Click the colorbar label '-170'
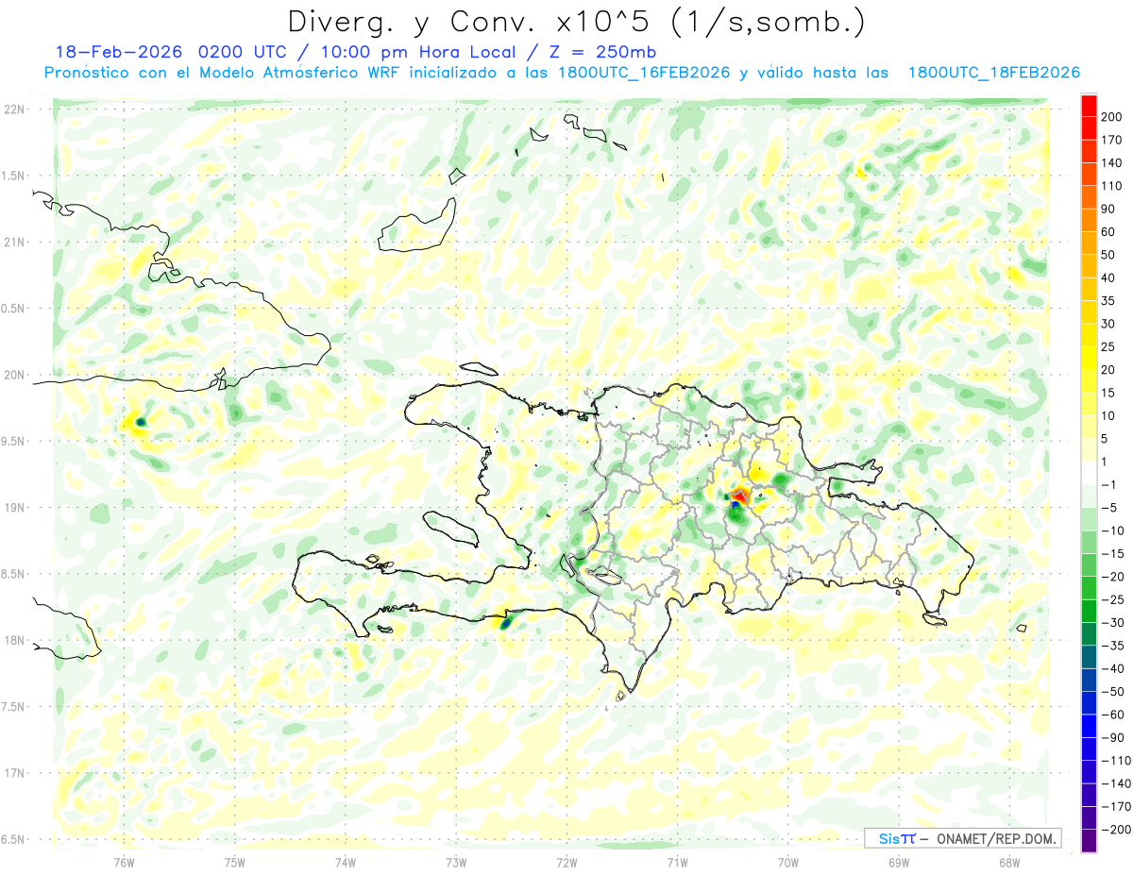This screenshot has height=875, width=1133. (x=1117, y=807)
